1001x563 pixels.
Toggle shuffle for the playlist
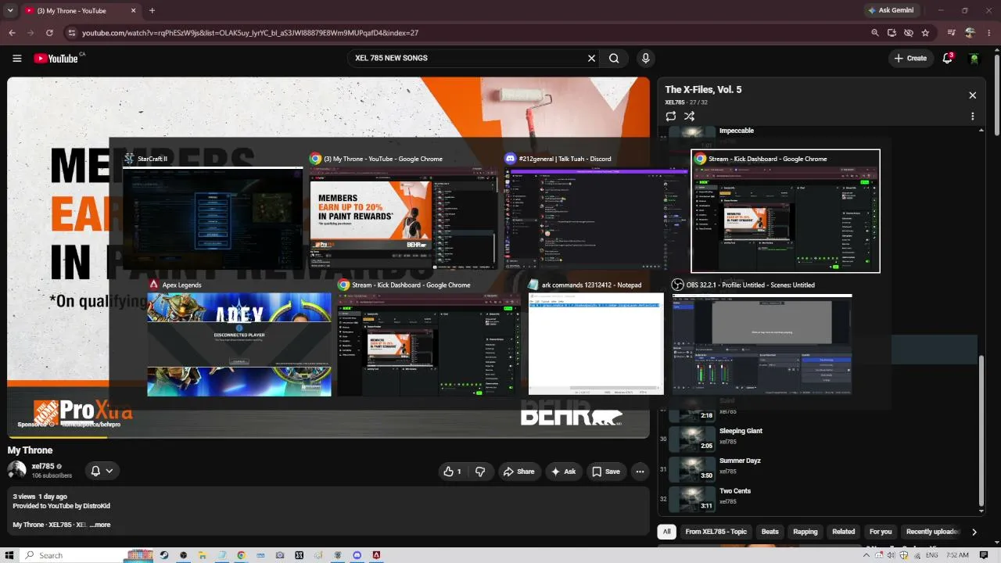click(x=689, y=116)
